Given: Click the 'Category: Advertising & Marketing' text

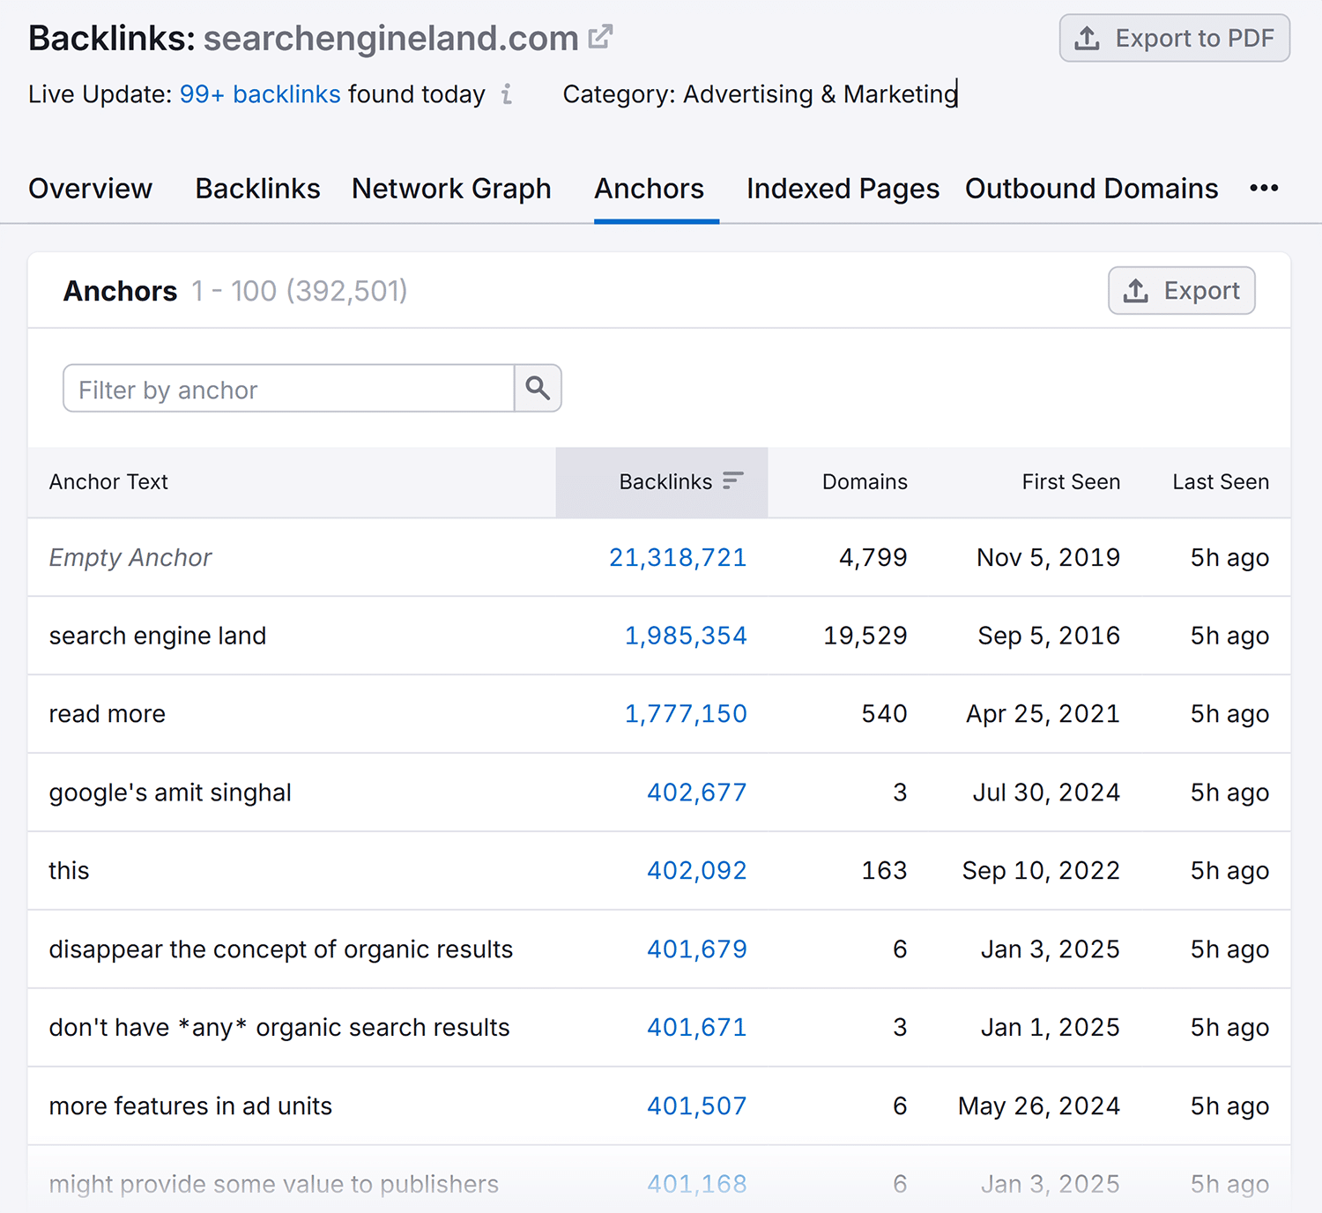Looking at the screenshot, I should click(760, 94).
